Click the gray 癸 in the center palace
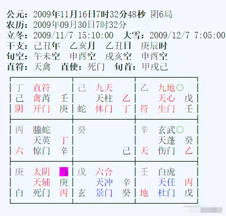This screenshot has width=226, height=216. click(81, 130)
